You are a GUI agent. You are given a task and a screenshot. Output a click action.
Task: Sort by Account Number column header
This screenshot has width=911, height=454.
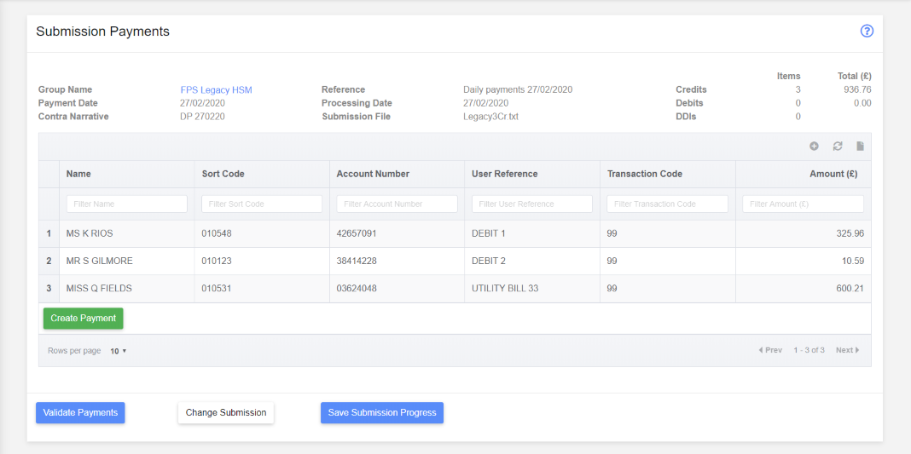tap(397, 174)
